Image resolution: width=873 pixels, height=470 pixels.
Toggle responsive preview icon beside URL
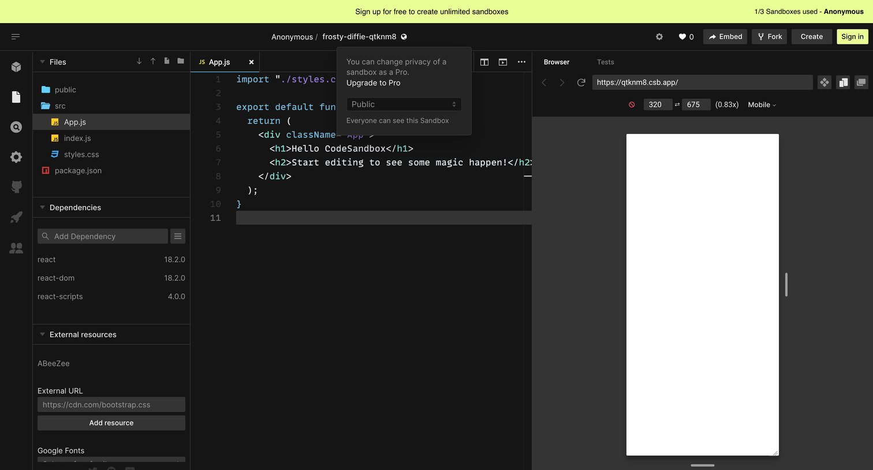(843, 83)
